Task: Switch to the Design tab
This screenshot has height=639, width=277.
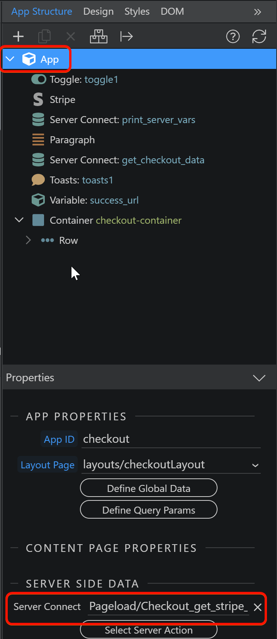Action: pyautogui.click(x=99, y=12)
